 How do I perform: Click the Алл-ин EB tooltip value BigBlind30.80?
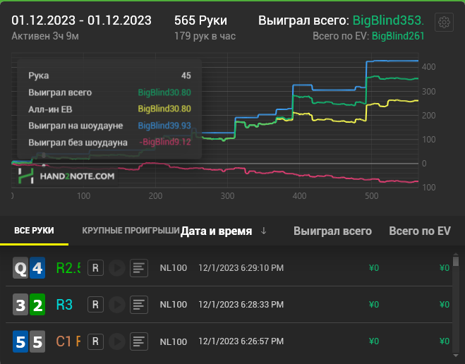tap(164, 109)
